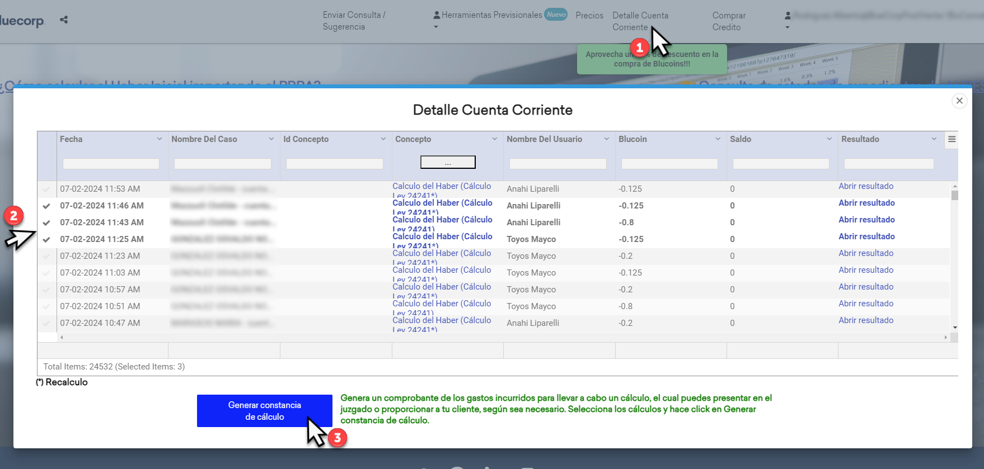Image resolution: width=984 pixels, height=469 pixels.
Task: Select the 07-02-2024 11:23 AM row checkbox
Action: click(46, 256)
